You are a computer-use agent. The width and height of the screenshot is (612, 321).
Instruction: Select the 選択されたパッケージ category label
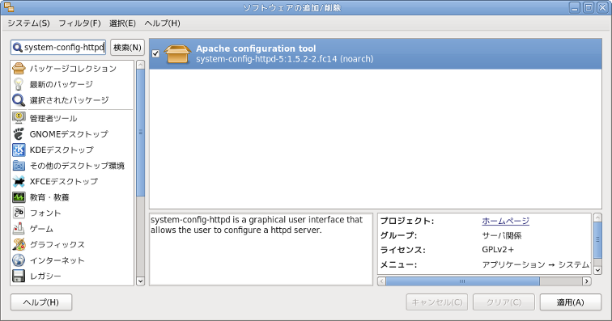(x=69, y=100)
